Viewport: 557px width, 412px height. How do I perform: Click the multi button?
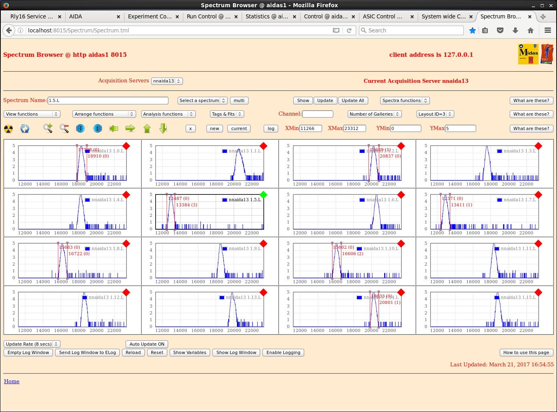coord(239,100)
